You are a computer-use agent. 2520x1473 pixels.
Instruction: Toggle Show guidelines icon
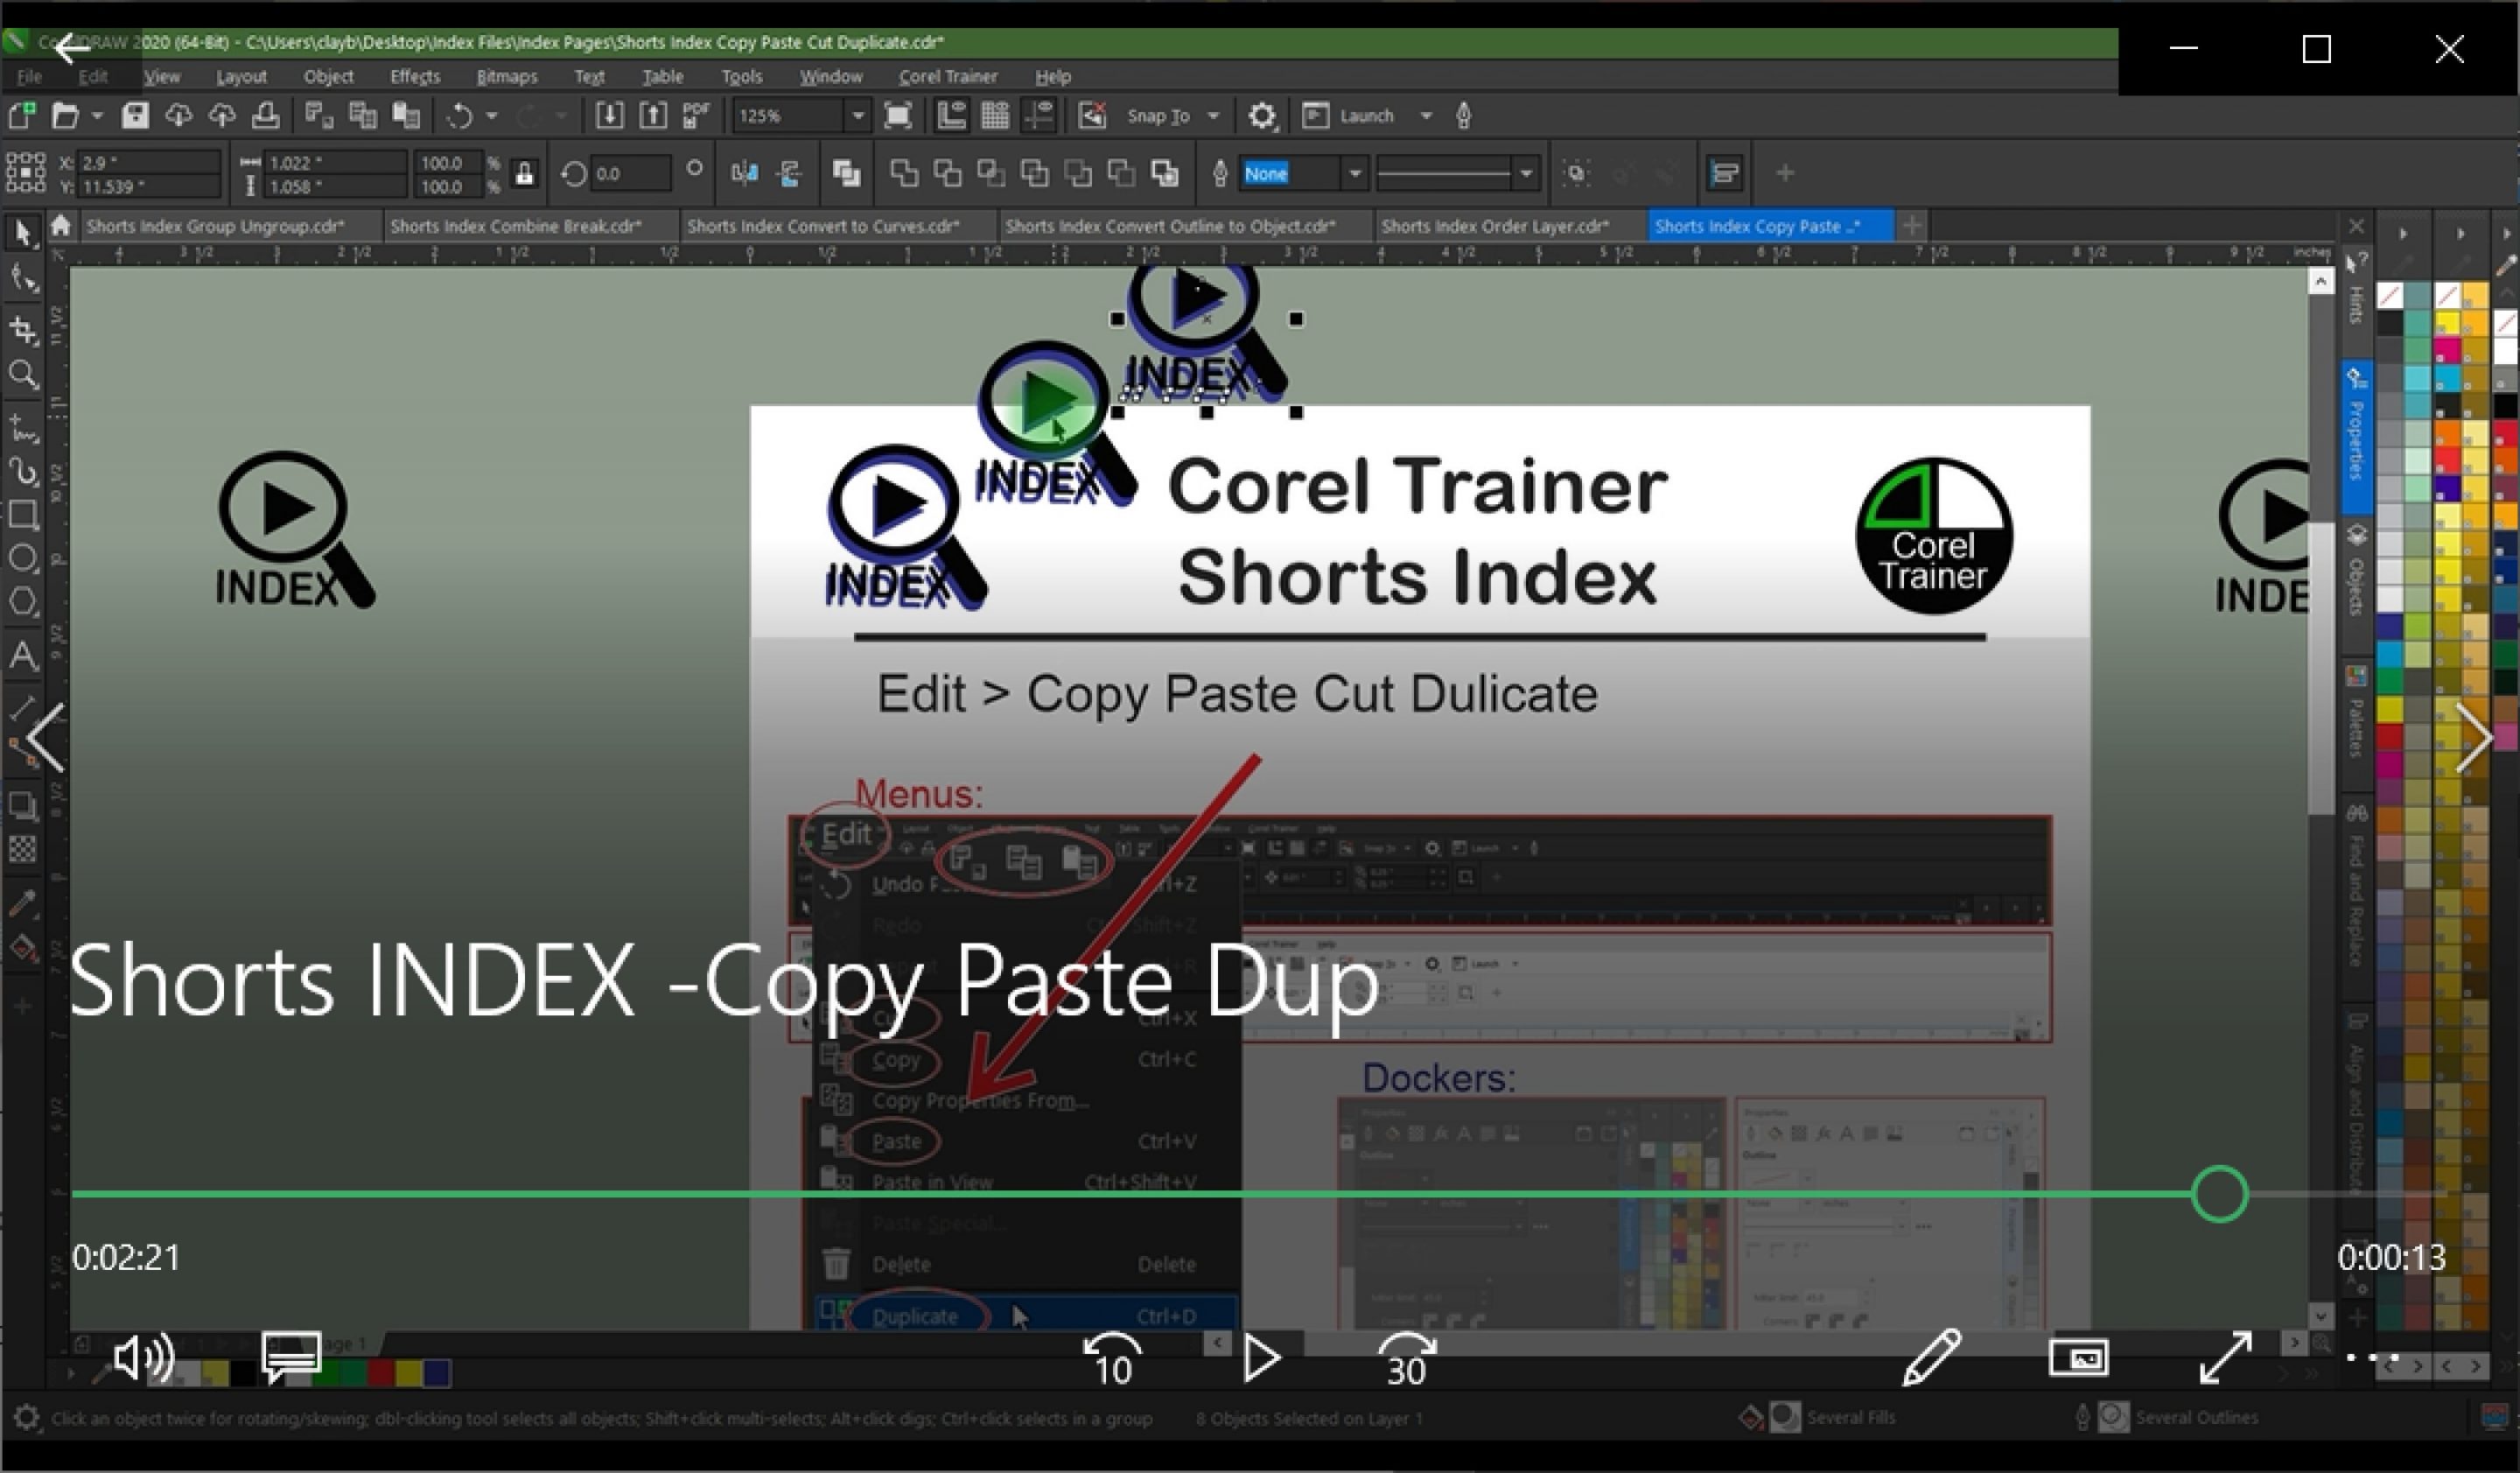(1040, 116)
